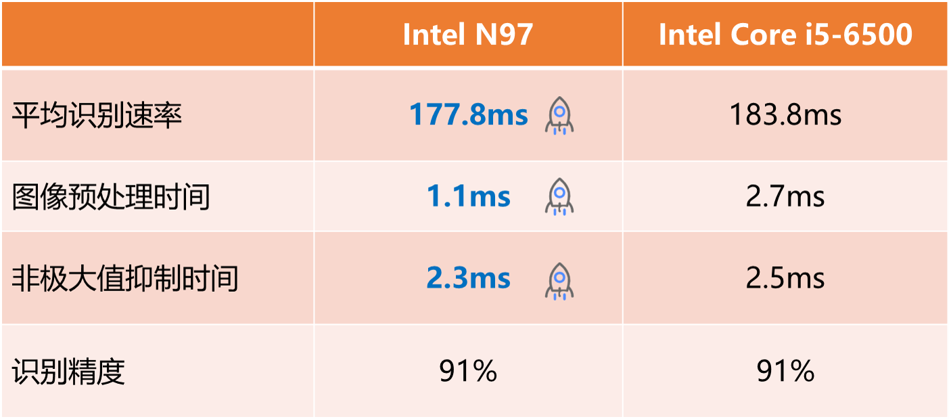The height and width of the screenshot is (419, 951).
Task: Click the 91% value under Intel Core i5-6500
Action: (785, 371)
